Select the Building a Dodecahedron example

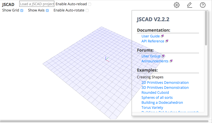pyautogui.click(x=162, y=103)
